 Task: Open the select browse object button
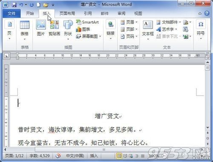pos(207,138)
